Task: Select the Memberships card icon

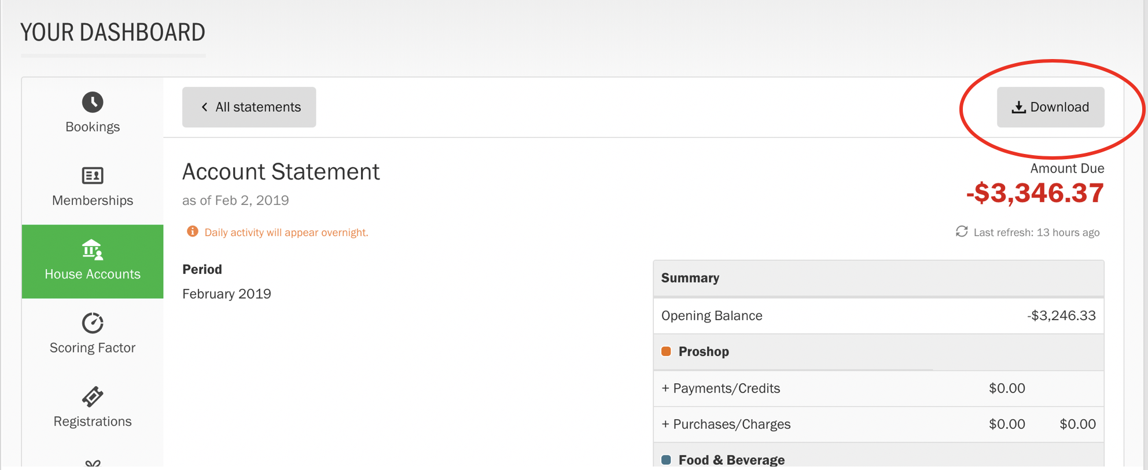Action: tap(93, 175)
